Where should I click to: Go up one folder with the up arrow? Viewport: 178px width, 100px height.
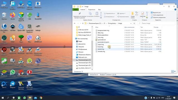tap(83, 23)
